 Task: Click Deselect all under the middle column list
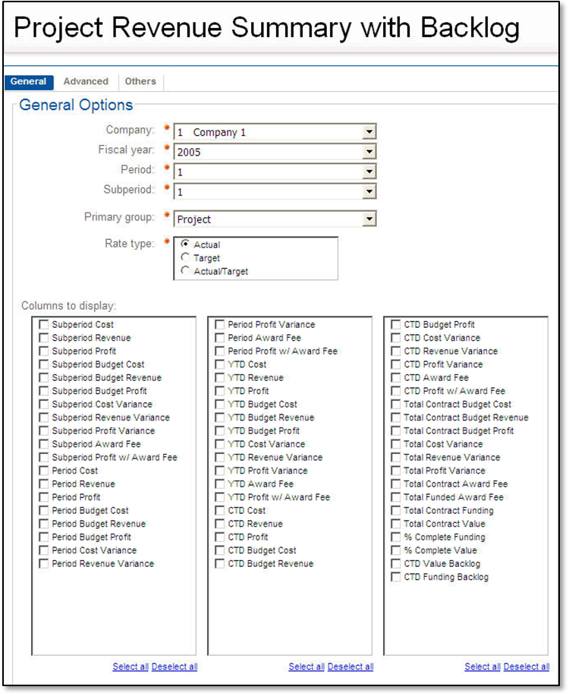pyautogui.click(x=351, y=667)
